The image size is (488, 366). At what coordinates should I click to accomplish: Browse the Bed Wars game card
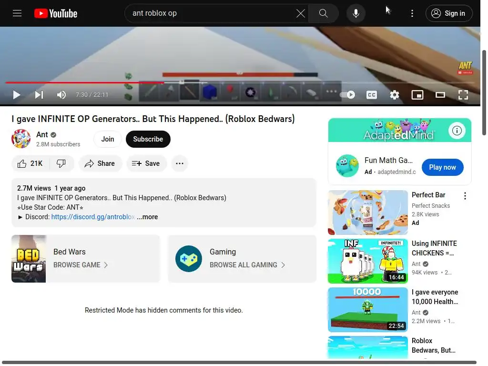click(86, 259)
